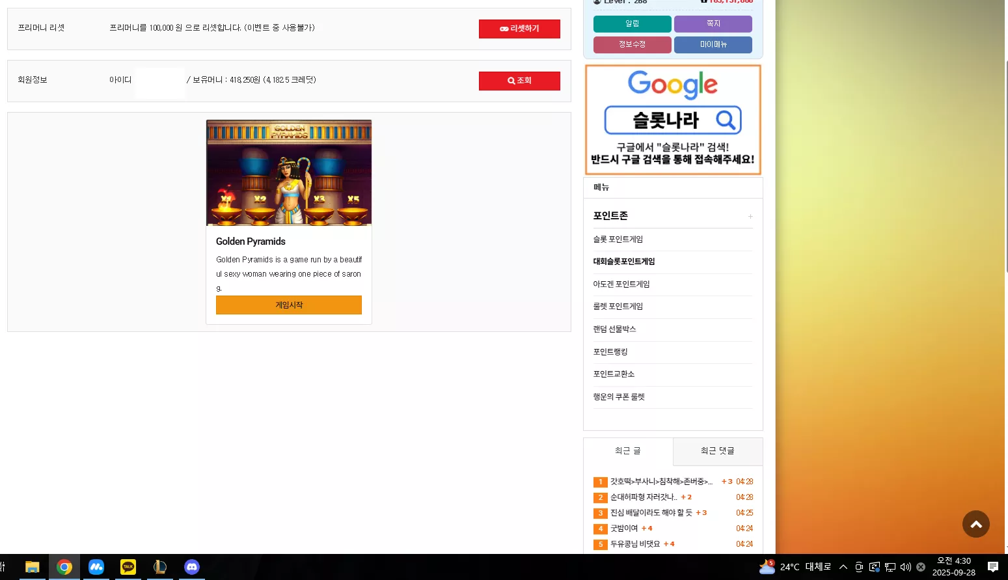Open network settings tray icon
Image resolution: width=1008 pixels, height=580 pixels.
tap(890, 567)
